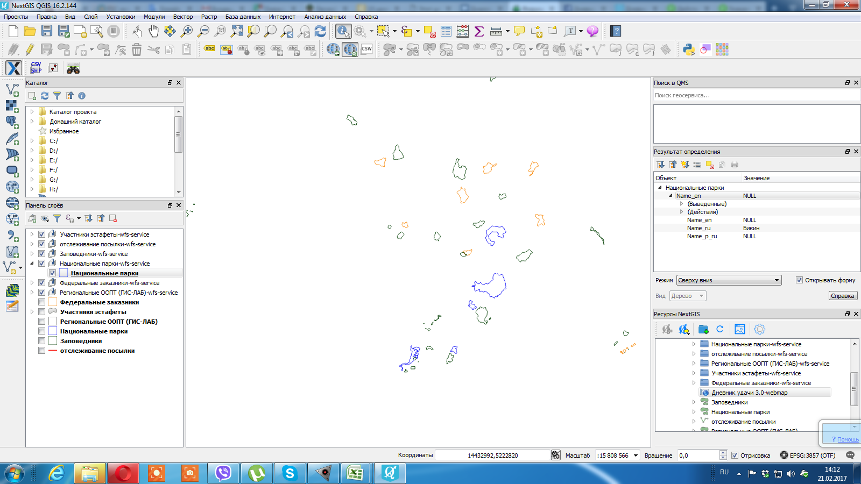Click the Windows Start button
This screenshot has height=484, width=861.
coord(15,473)
